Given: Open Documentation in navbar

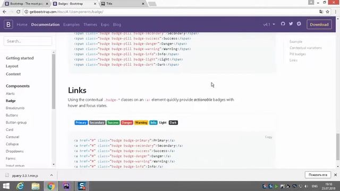Looking at the screenshot, I should 45,24.
